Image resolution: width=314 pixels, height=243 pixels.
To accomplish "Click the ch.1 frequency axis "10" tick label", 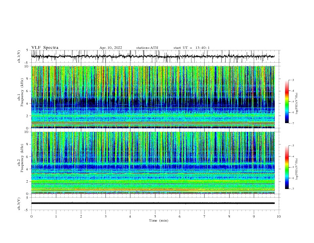I will coord(26,66).
